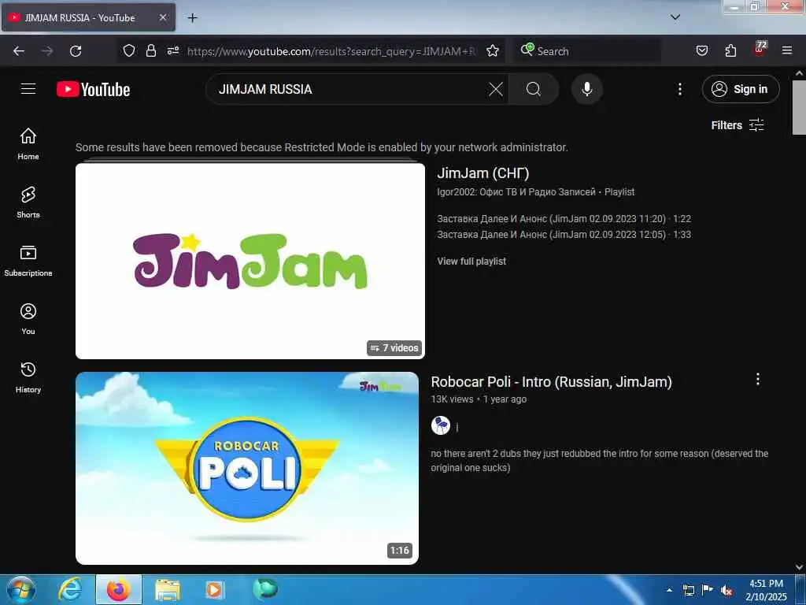Viewport: 806px width, 605px height.
Task: Click View full playlist
Action: point(471,262)
